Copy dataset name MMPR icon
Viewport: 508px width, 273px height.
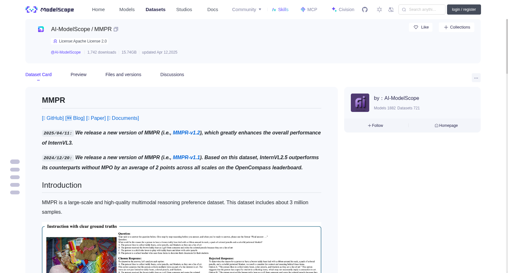click(x=116, y=29)
